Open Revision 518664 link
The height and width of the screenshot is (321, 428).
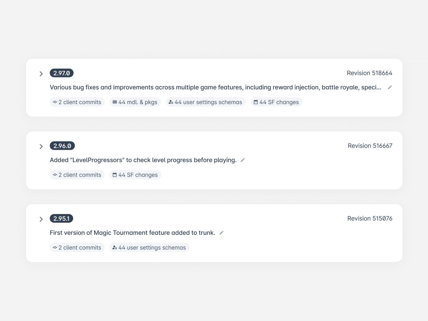[x=369, y=73]
